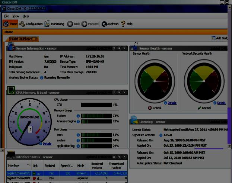Viewport: 232px width, 183px height.
Task: Select the GigabitEthernet0/0 row
Action: click(67, 173)
